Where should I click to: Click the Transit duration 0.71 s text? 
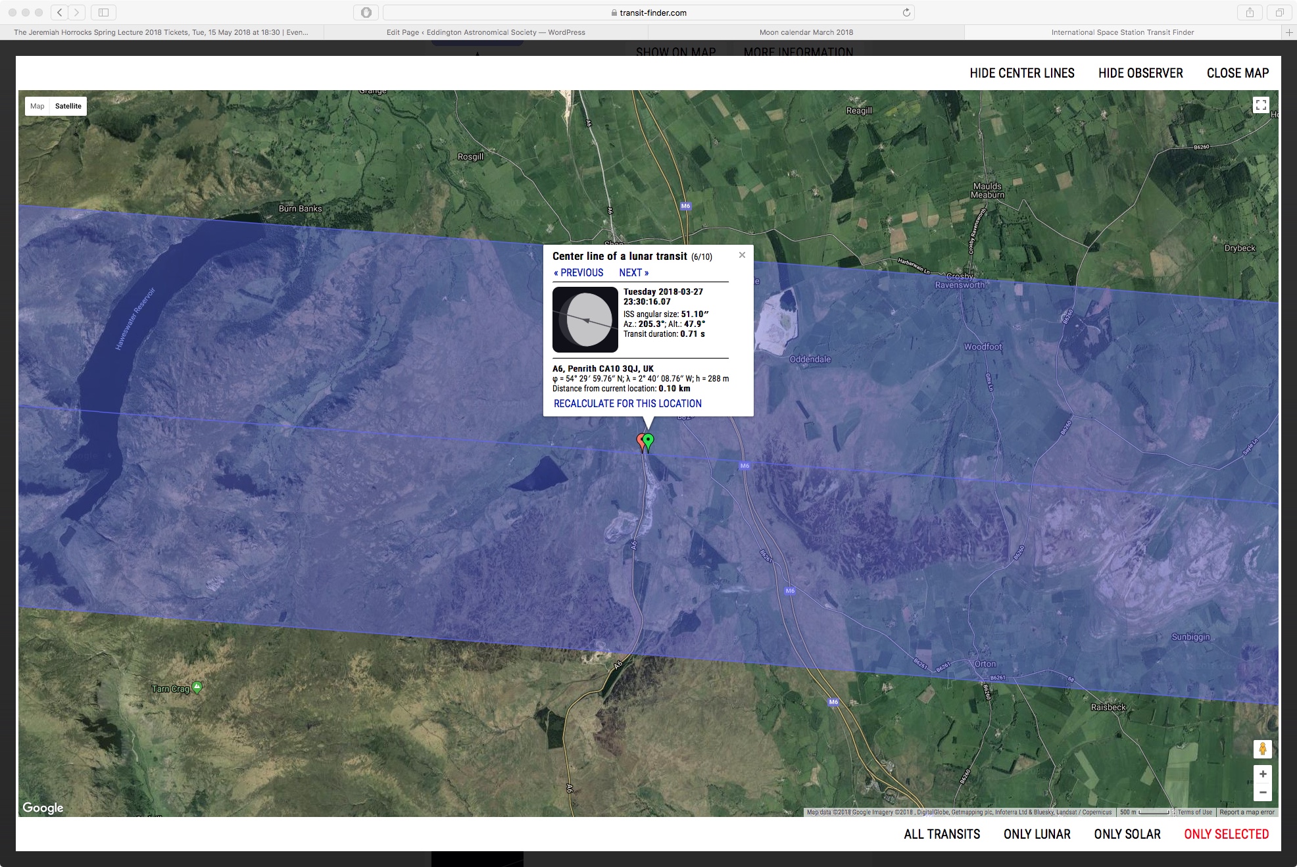point(664,334)
